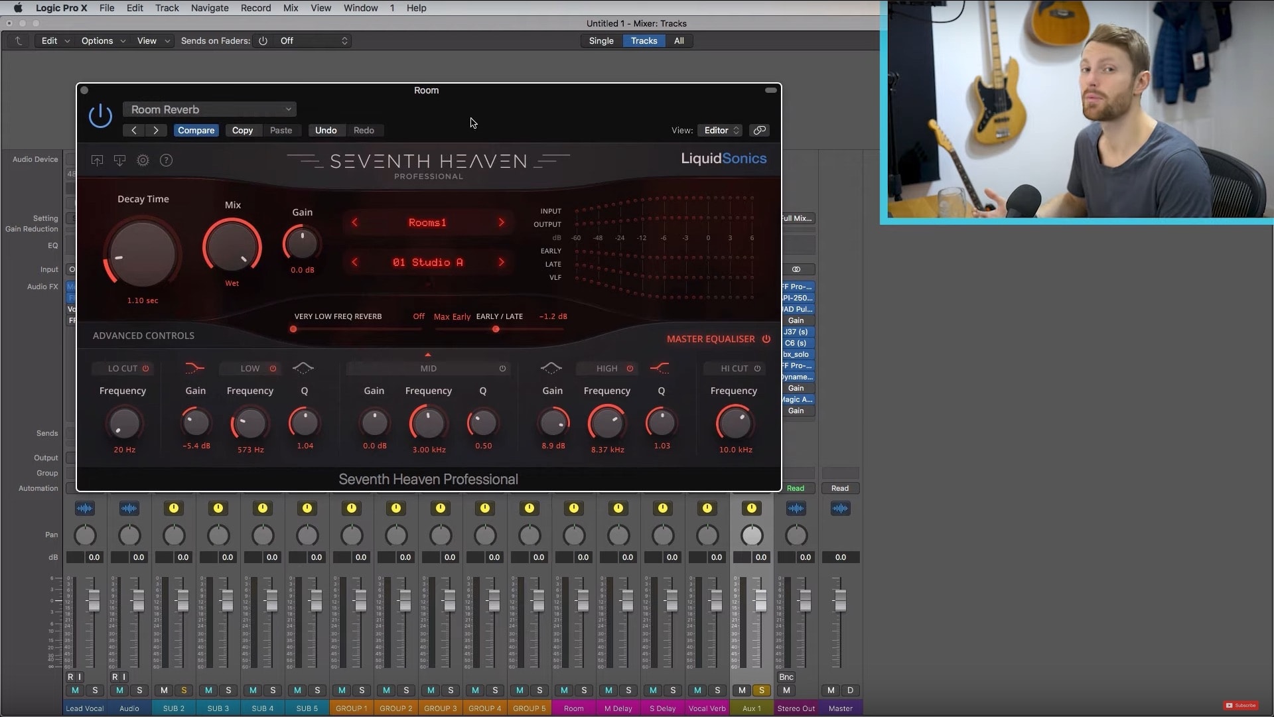Open the Sends on Faders Off dropdown
Image resolution: width=1274 pixels, height=717 pixels.
[x=313, y=41]
